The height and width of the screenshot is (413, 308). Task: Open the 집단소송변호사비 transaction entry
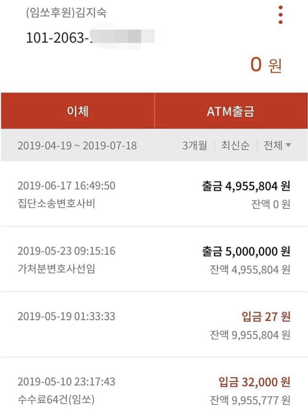pyautogui.click(x=154, y=194)
